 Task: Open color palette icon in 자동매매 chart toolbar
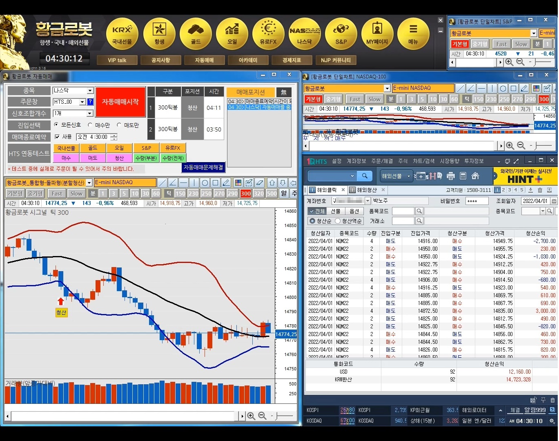pyautogui.click(x=238, y=183)
